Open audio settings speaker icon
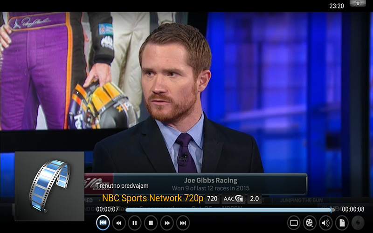 point(325,223)
